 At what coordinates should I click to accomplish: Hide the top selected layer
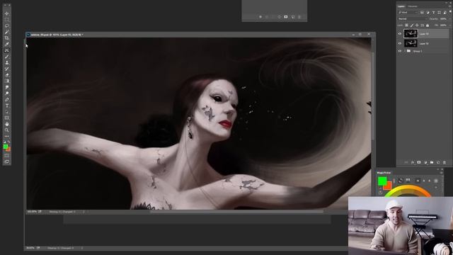point(400,34)
